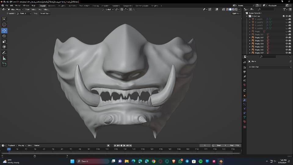Open the timeline Playback dropdown
This screenshot has height=165, width=293.
[12, 145]
